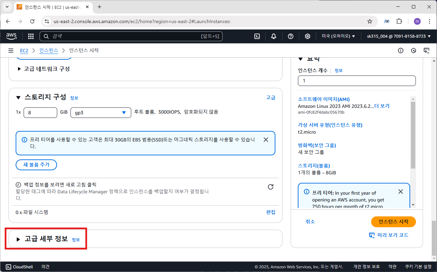Bookmark this page with the star icon
Screen dimensions: 437x272
point(370,21)
